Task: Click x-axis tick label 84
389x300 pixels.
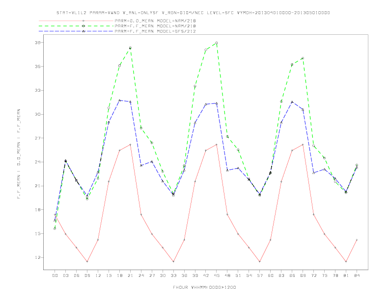Action: [357, 275]
